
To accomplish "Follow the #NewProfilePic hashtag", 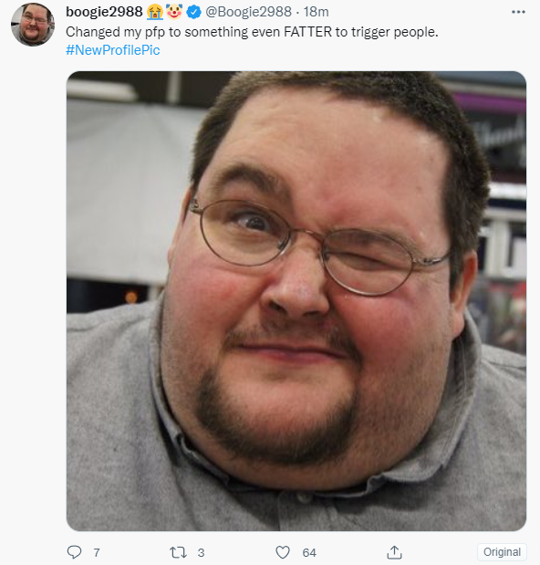I will (x=113, y=50).
